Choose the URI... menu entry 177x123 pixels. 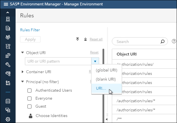(101, 88)
